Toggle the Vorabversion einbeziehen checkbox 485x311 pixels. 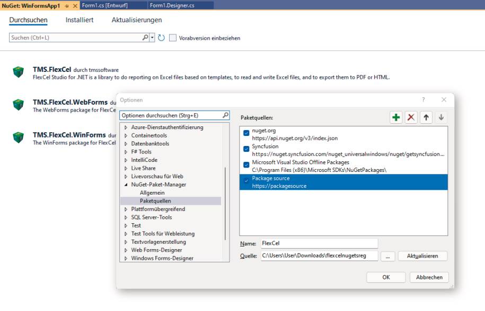pos(173,38)
